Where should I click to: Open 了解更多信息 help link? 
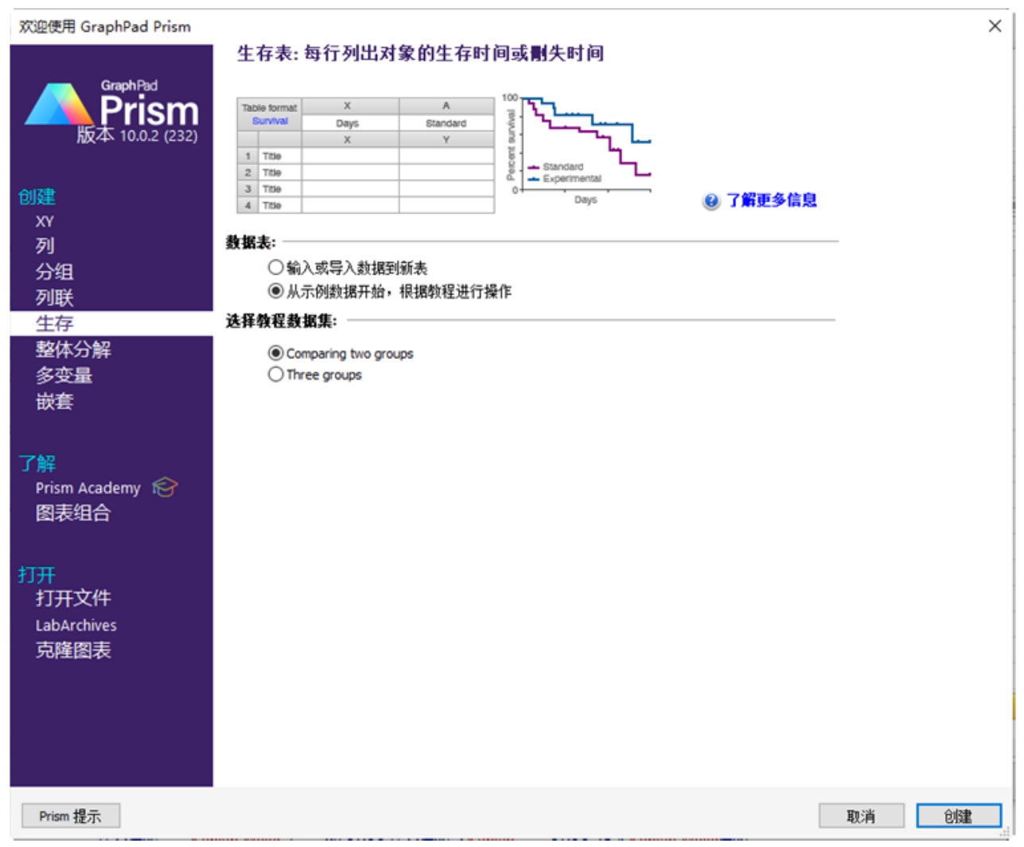pyautogui.click(x=771, y=200)
